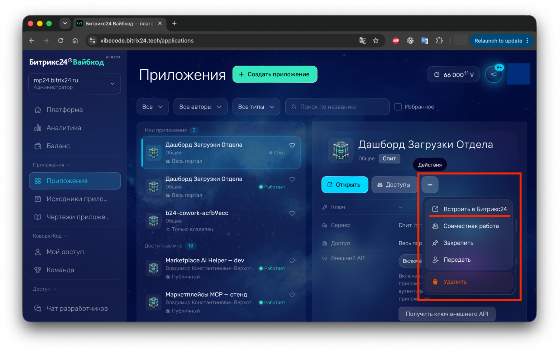This screenshot has width=559, height=352.
Task: Open the megaphone notifications icon
Action: click(494, 74)
